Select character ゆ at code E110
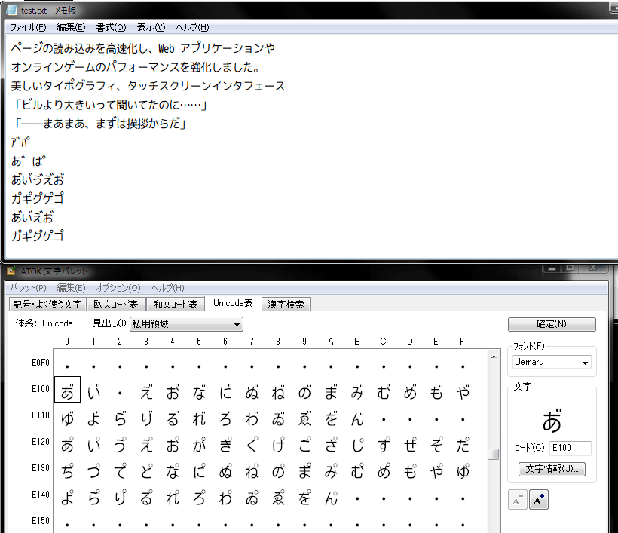Viewport: 618px width, 533px height. coord(67,418)
